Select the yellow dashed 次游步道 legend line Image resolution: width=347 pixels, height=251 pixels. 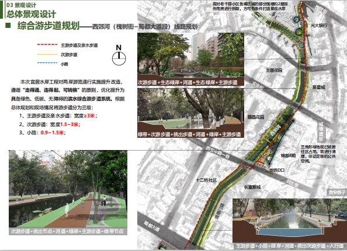tap(47, 54)
